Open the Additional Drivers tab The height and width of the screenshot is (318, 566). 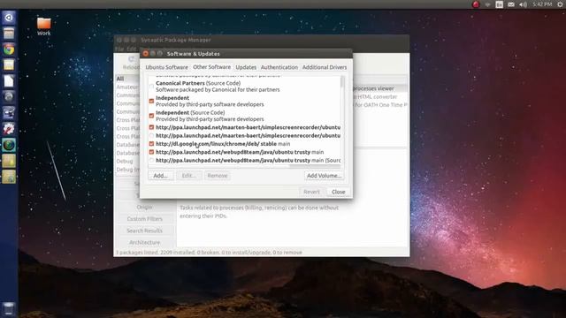(325, 67)
